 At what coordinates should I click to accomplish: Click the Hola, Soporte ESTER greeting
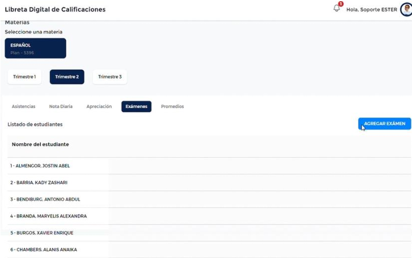(371, 10)
